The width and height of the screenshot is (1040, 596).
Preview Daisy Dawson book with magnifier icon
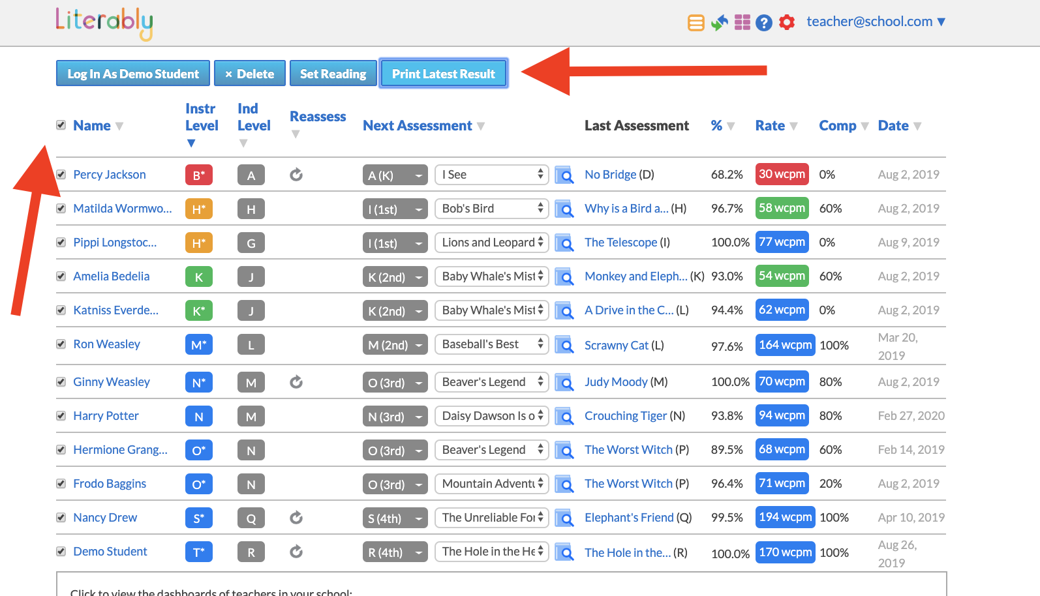564,417
